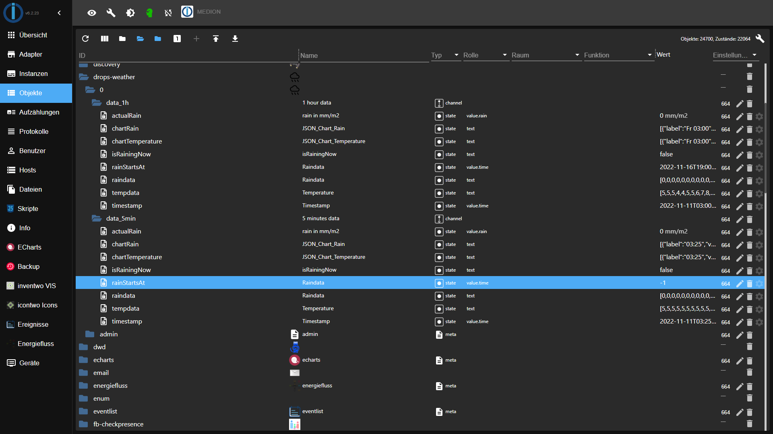Switch theme with the brightness icon
Screen dimensions: 773x434
tap(130, 13)
